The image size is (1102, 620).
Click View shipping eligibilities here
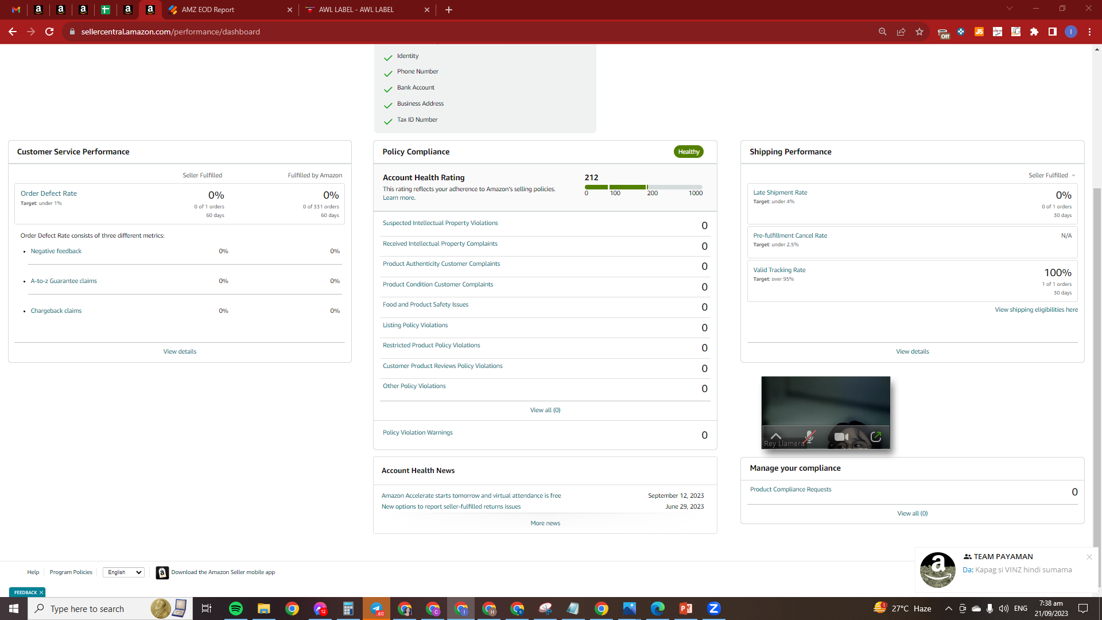[1036, 310]
